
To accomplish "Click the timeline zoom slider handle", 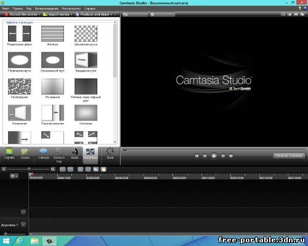I will point(29,169).
